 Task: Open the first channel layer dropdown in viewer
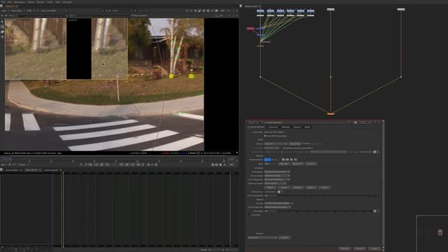[x=5, y=10]
